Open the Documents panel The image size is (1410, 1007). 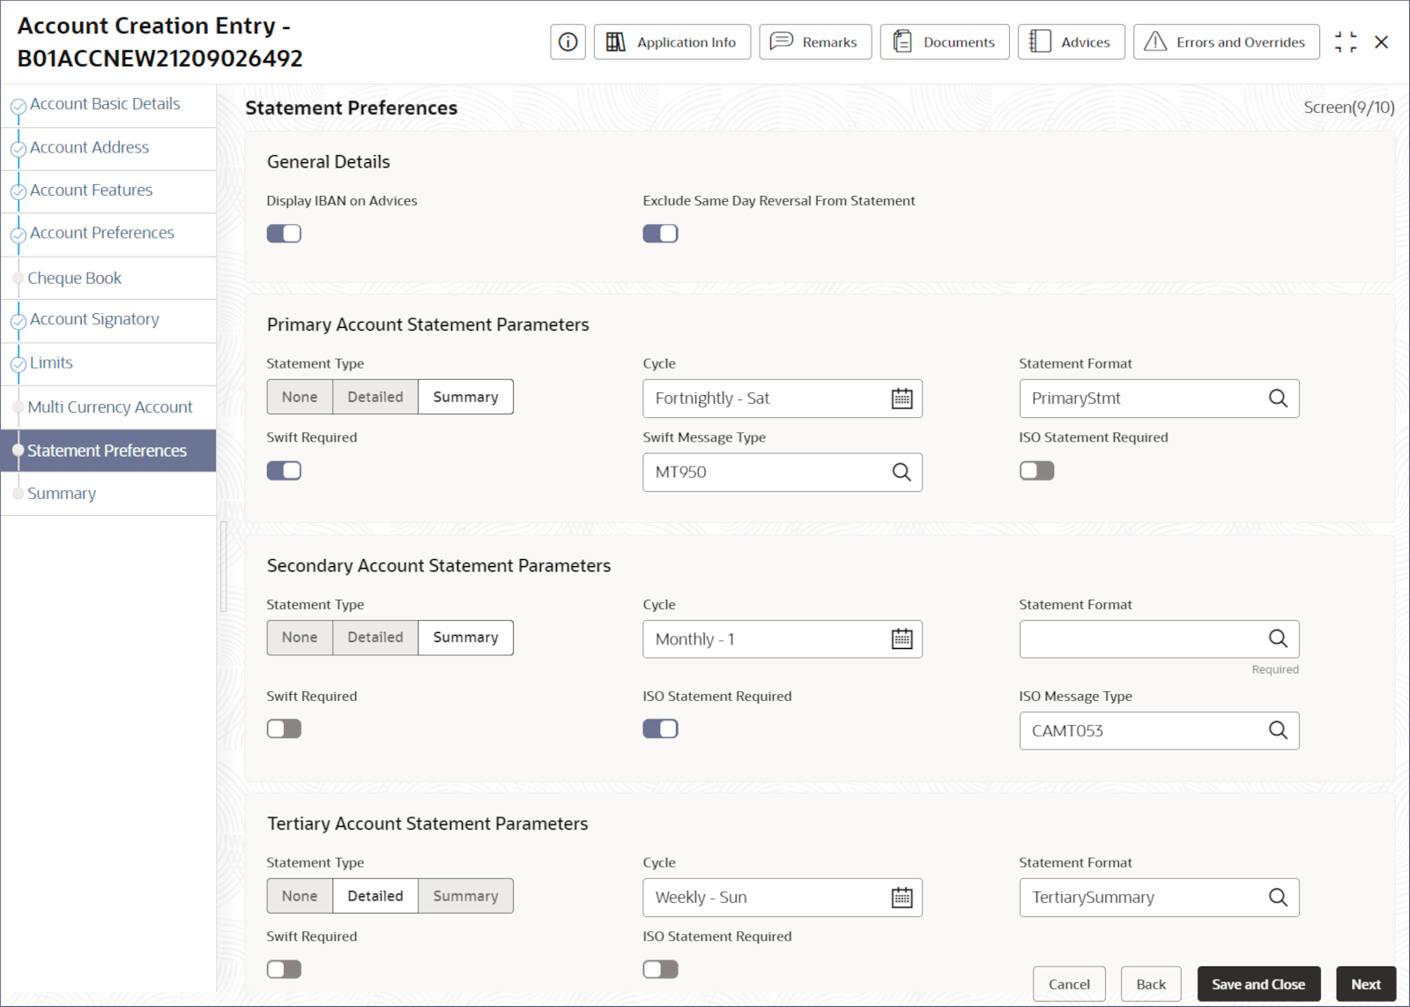pyautogui.click(x=944, y=41)
